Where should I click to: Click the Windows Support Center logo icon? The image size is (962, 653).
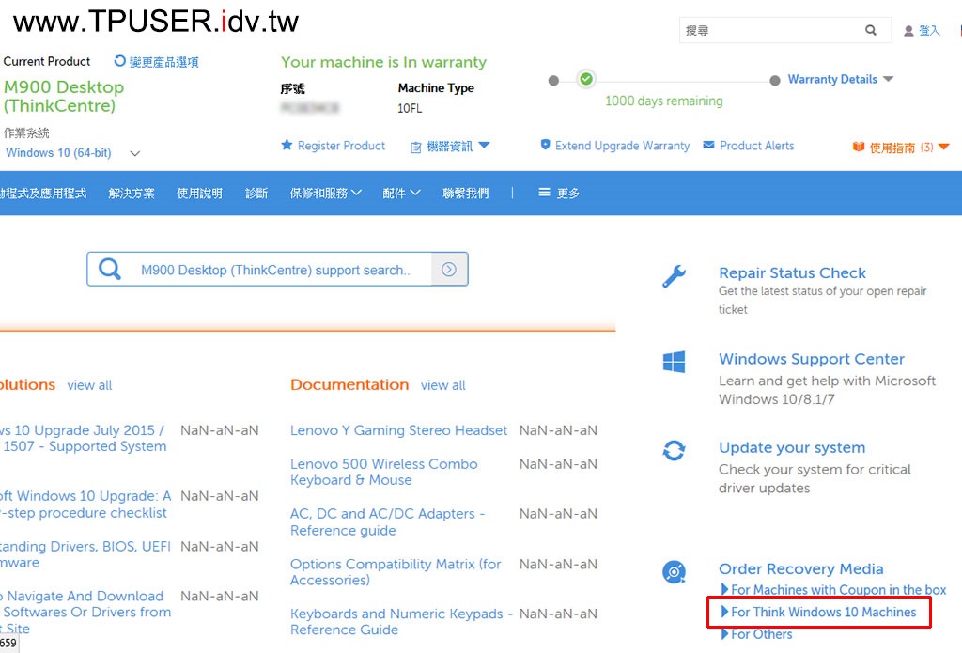click(674, 362)
